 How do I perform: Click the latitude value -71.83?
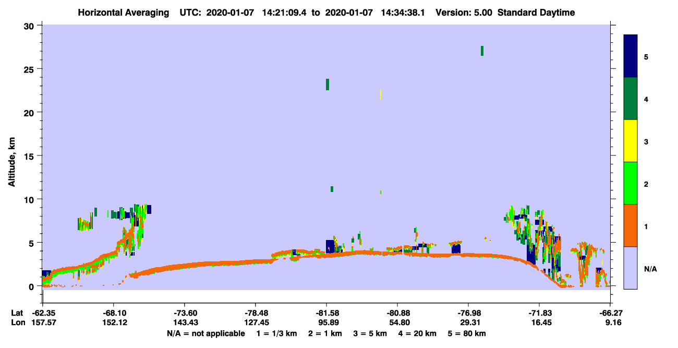pyautogui.click(x=539, y=313)
